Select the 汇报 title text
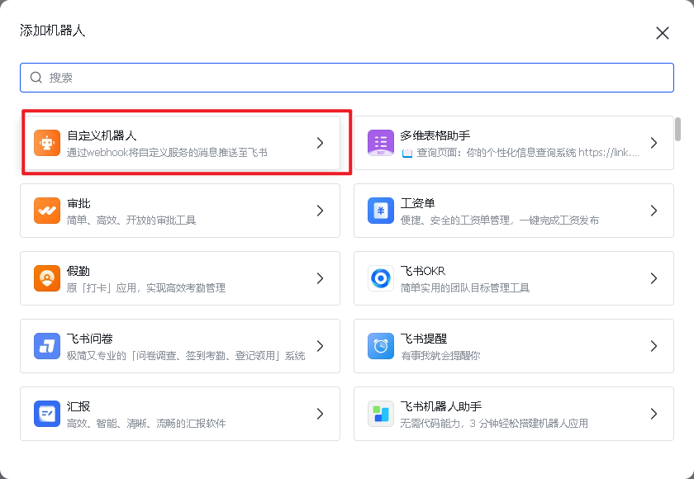694x479 pixels. [78, 406]
